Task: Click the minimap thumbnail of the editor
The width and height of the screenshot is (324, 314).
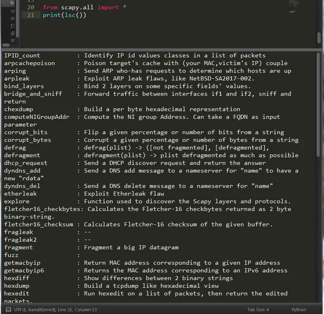Action: click(294, 6)
